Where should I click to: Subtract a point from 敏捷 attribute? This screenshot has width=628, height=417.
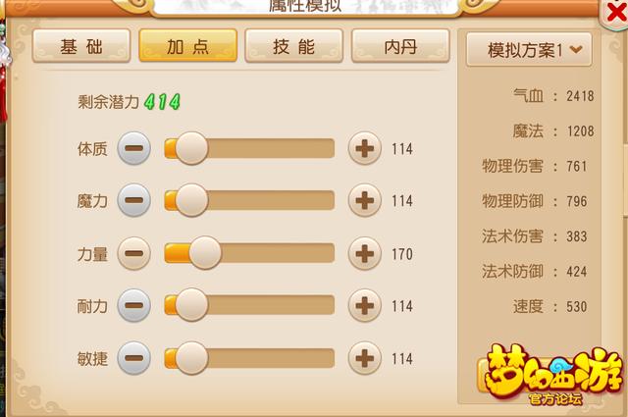point(134,358)
